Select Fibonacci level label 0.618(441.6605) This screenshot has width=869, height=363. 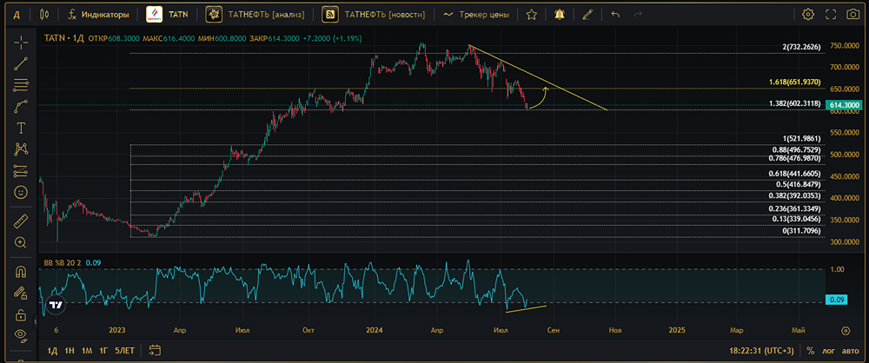tap(795, 174)
